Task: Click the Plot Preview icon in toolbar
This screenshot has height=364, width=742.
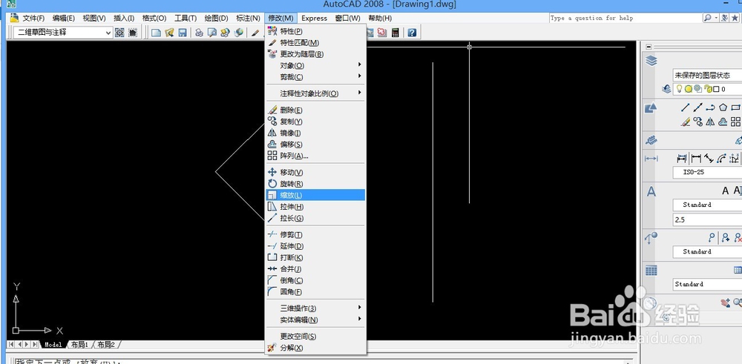Action: (x=212, y=33)
